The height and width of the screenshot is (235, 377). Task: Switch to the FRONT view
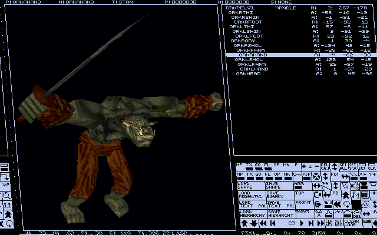[305, 204]
